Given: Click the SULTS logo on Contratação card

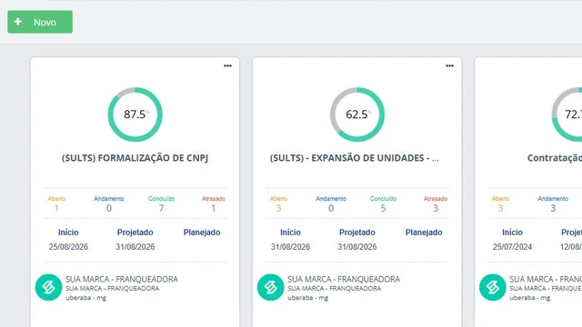Looking at the screenshot, I should [x=493, y=287].
